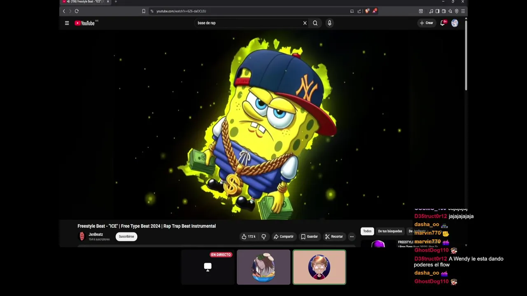Go back with browser back arrow
Image resolution: width=527 pixels, height=296 pixels.
64,11
